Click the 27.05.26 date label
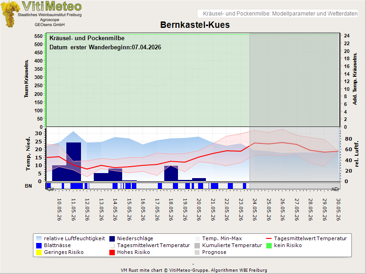This screenshot has height=274, width=366. 296,210
